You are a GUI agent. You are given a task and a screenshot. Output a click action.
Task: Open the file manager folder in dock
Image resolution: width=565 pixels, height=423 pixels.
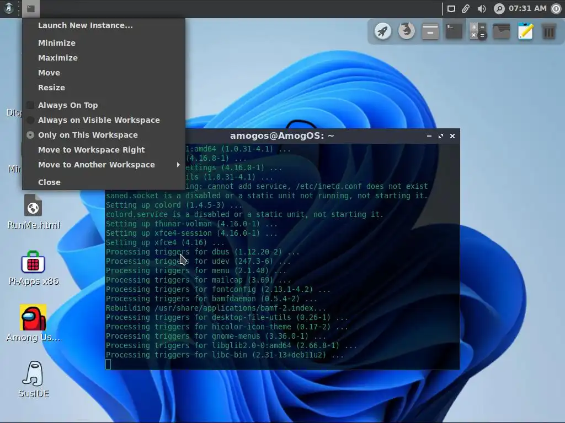coord(502,31)
